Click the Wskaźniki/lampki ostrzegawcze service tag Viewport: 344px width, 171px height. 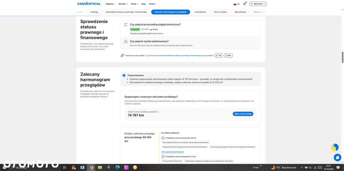pos(185,147)
